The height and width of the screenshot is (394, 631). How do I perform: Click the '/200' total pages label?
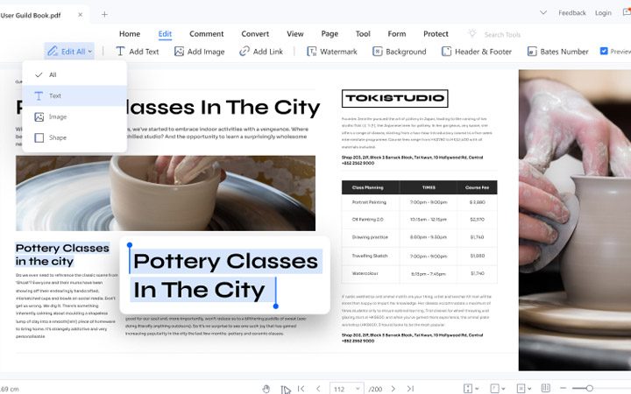[375, 389]
